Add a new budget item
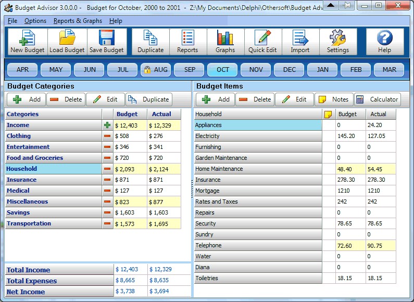Screen dimensions: 414x302 215,99
